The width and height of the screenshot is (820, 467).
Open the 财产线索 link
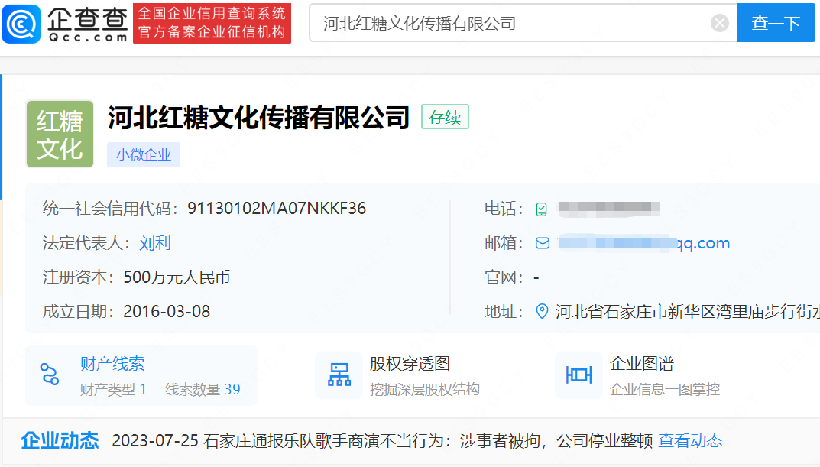(112, 364)
